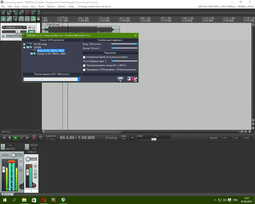
Task: Open the master mixer routing sliders icon
Action: [x=21, y=187]
